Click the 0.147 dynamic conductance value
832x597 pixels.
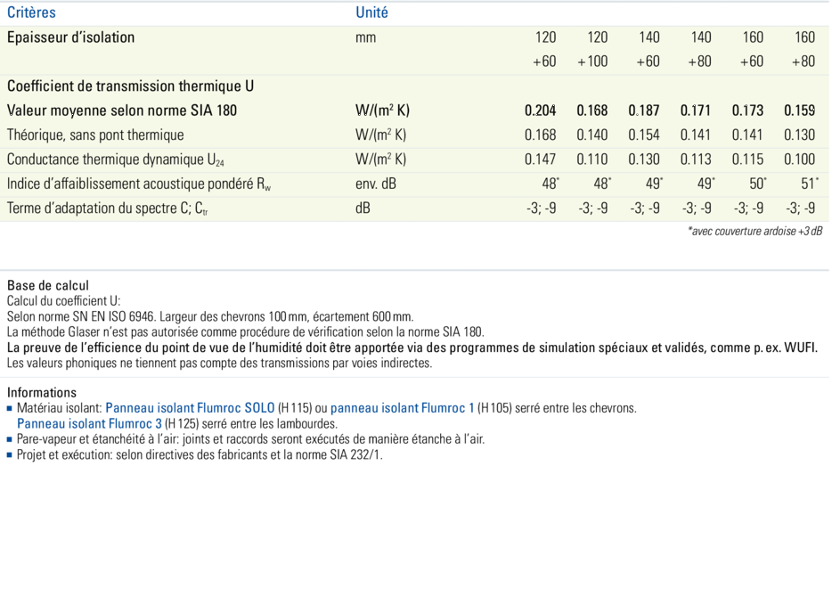point(540,159)
